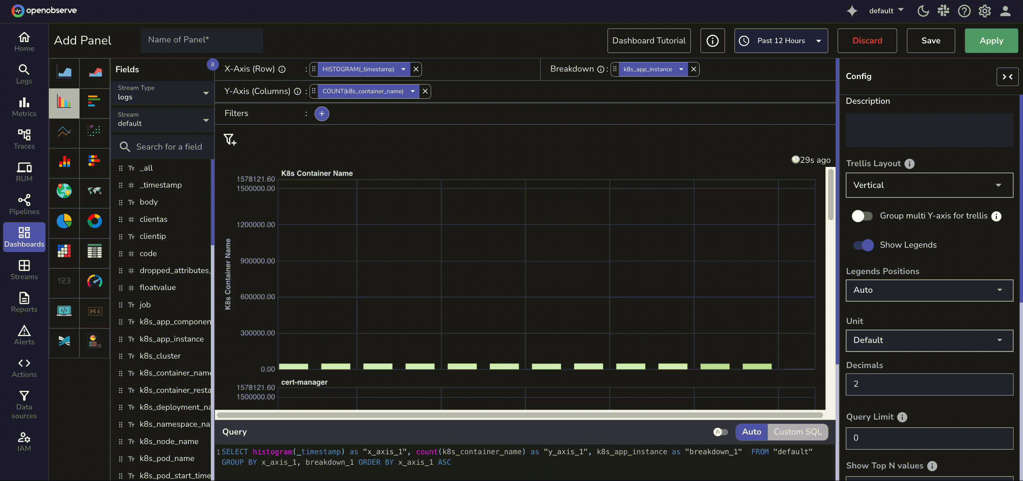Screen dimensions: 1023x481
Task: Open the Past 12 Hours time dropdown
Action: pos(781,40)
